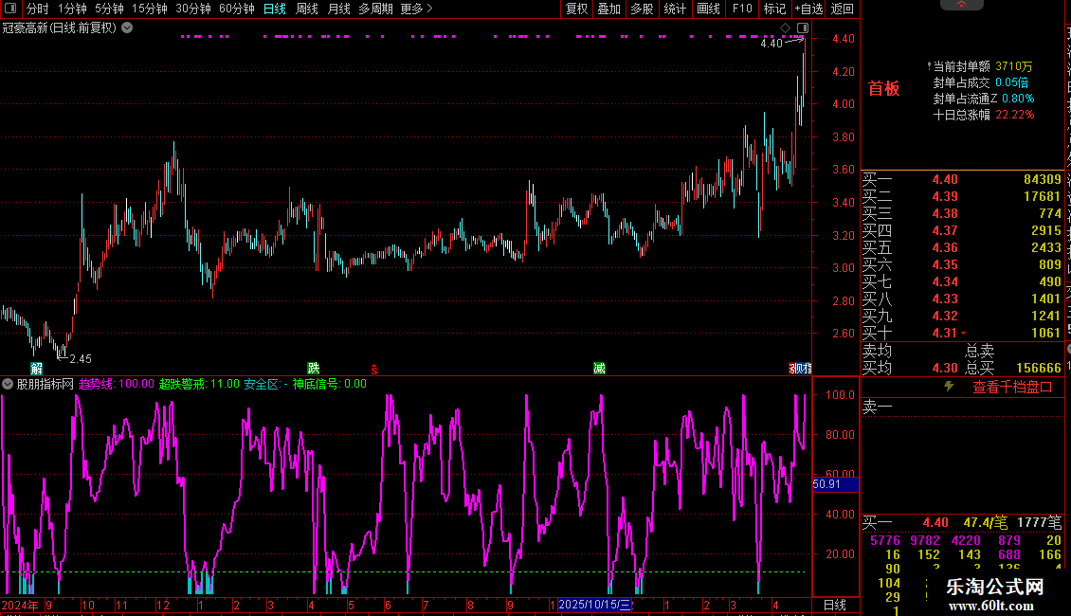
Task: Switch to 60分钟 period
Action: (x=237, y=9)
